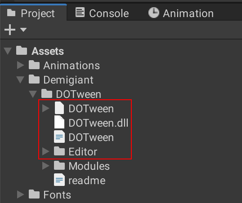Select the Modules folder item

point(82,166)
